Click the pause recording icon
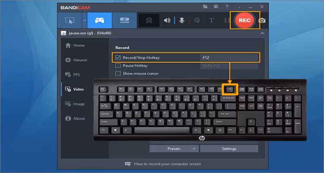 click(x=226, y=20)
